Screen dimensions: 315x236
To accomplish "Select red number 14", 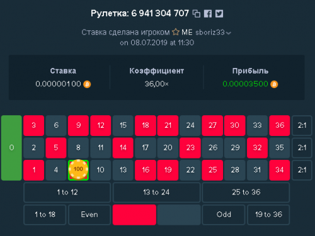I will point(123,148).
